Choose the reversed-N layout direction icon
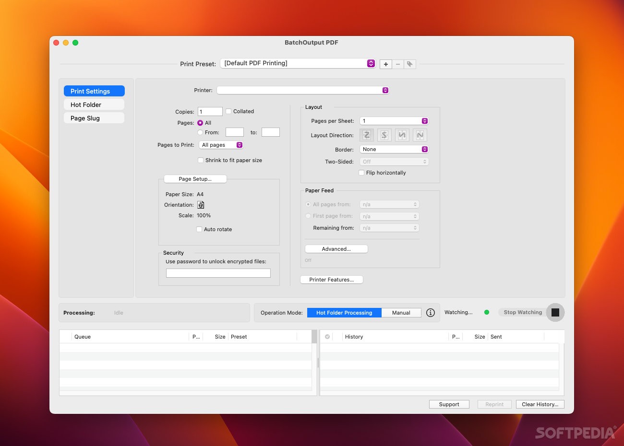 click(402, 135)
